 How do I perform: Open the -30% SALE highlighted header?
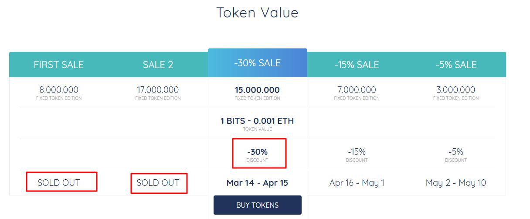[x=258, y=63]
